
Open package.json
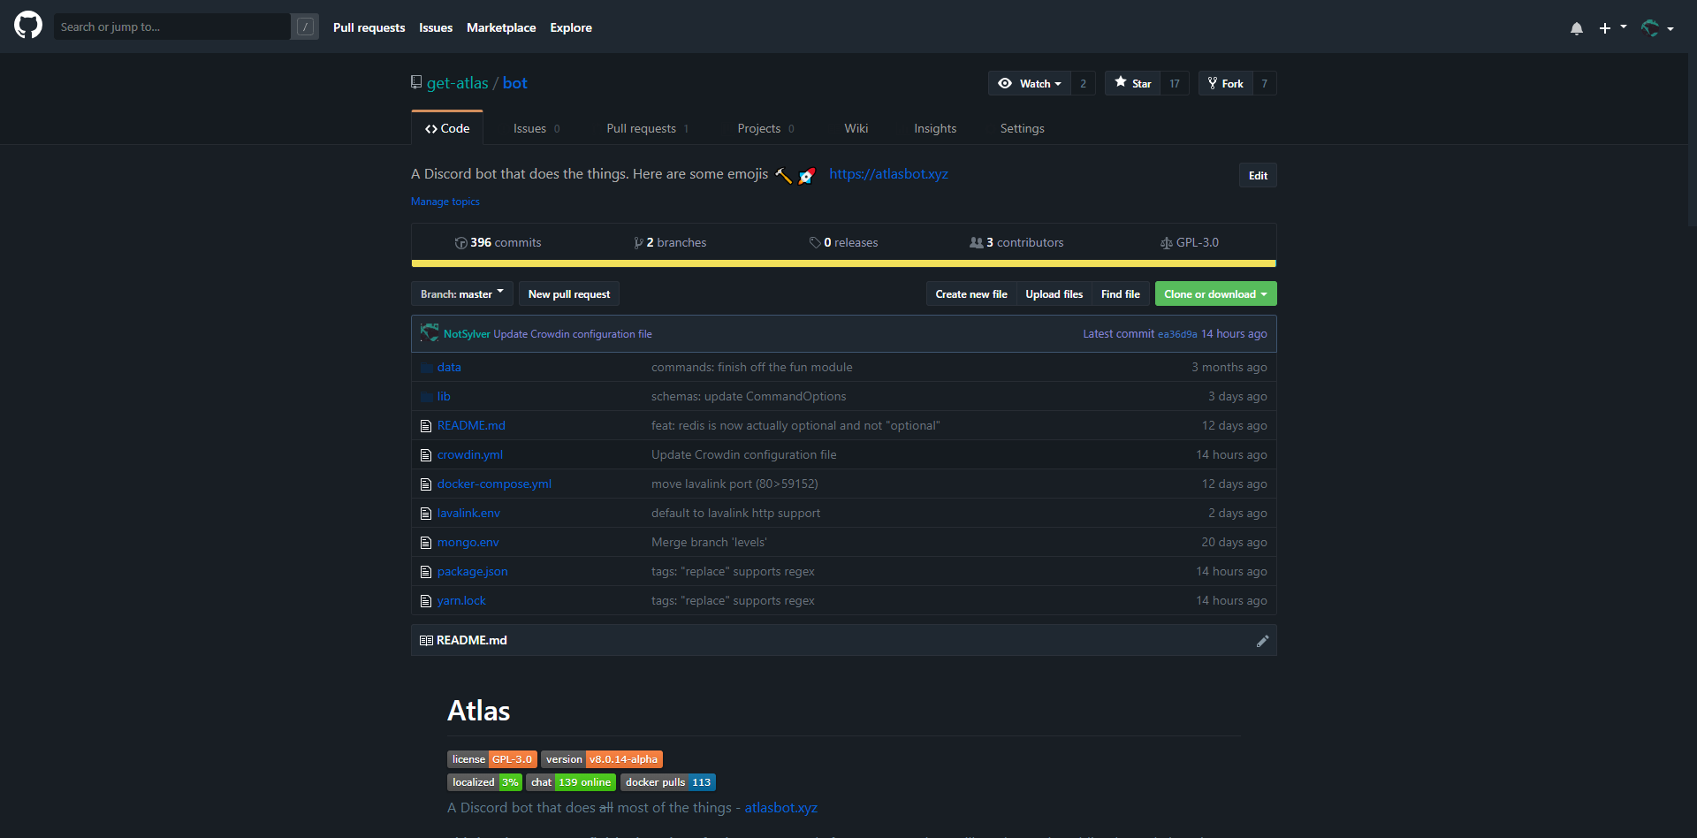pos(473,571)
